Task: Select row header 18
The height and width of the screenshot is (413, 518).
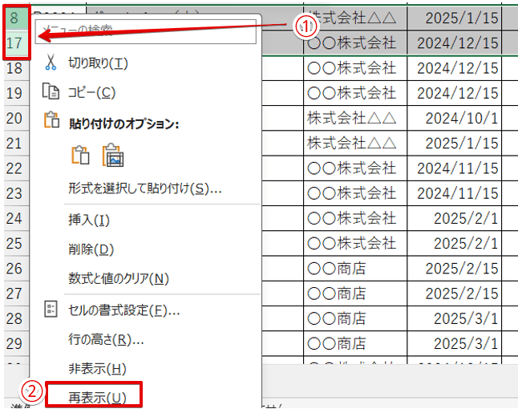Action: pyautogui.click(x=17, y=68)
